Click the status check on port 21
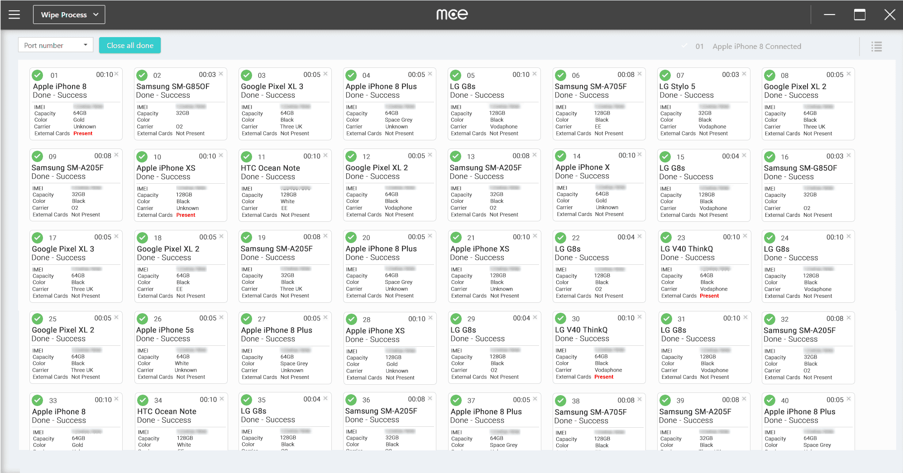 (456, 237)
